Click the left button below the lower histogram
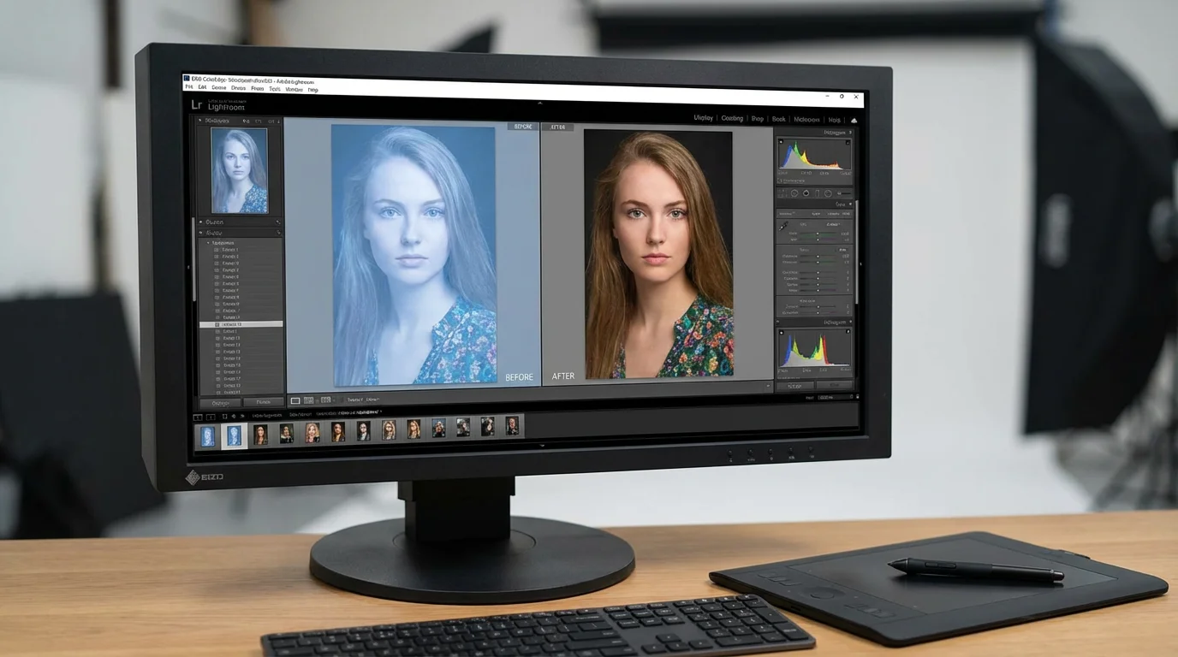Viewport: 1178px width, 657px height. coord(794,385)
